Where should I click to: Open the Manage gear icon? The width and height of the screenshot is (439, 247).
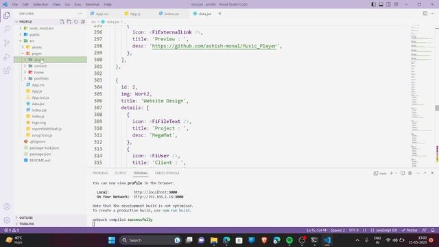[7, 220]
